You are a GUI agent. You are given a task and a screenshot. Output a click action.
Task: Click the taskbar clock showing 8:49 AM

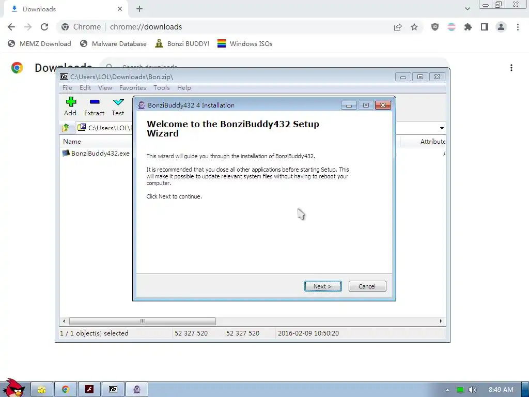(501, 390)
